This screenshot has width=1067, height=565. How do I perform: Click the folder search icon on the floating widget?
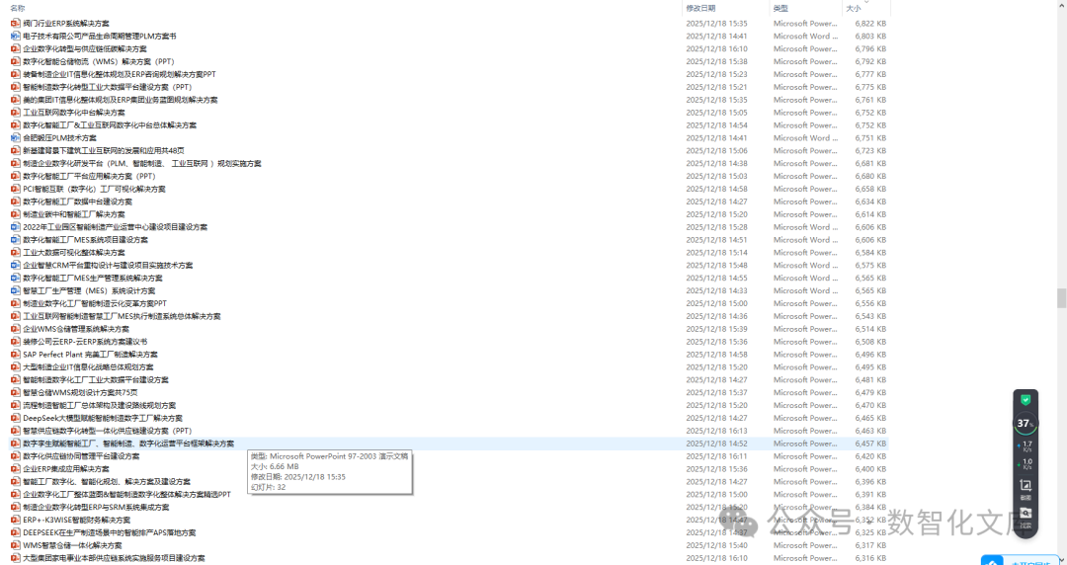pos(1026,516)
